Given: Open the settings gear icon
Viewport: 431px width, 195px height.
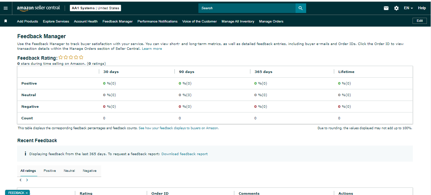Looking at the screenshot, I should pyautogui.click(x=396, y=8).
